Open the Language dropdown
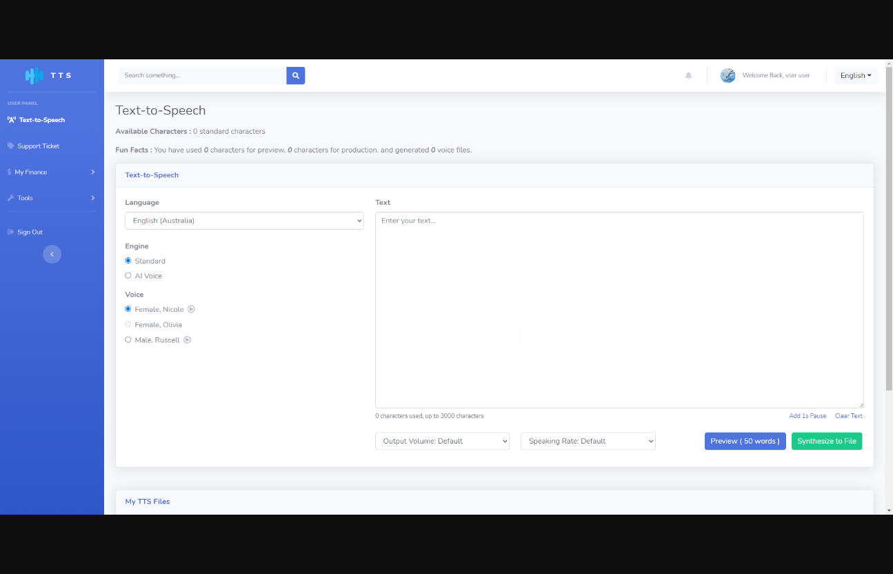Viewport: 893px width, 574px height. click(244, 221)
